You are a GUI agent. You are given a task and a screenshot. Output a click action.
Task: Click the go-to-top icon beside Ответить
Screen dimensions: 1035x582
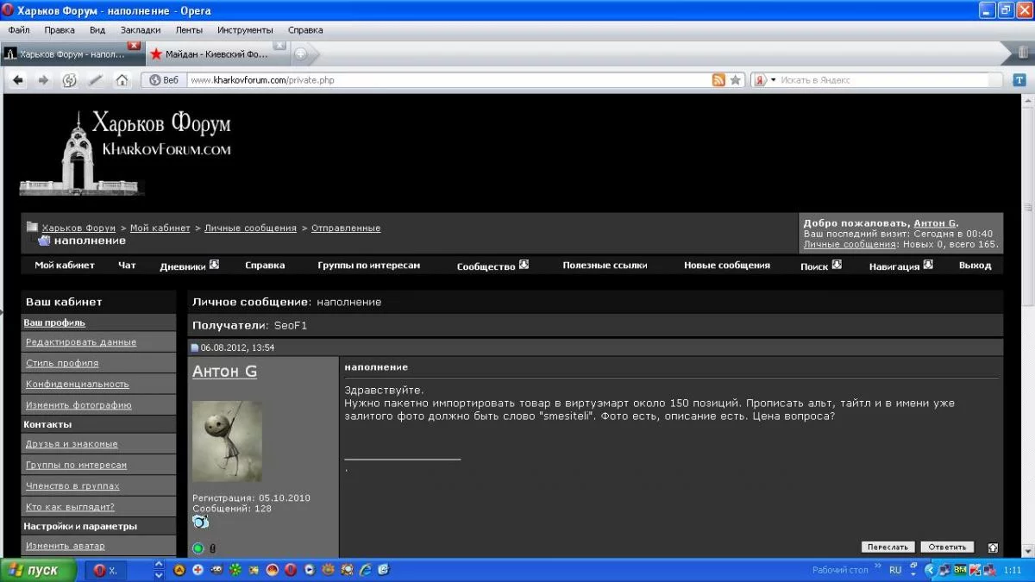(993, 548)
